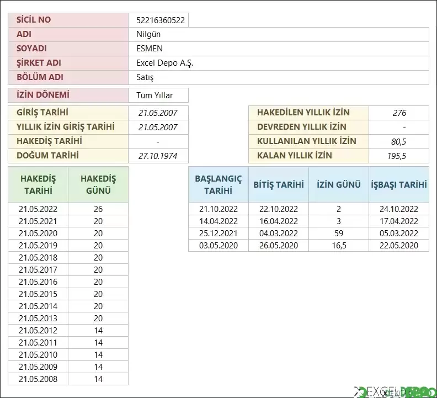Click the GİRİŞ TARİHİ label
Viewport: 437px width, 398px height.
pos(68,113)
